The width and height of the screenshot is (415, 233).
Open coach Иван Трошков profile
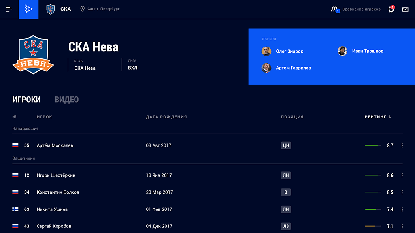[x=367, y=51]
